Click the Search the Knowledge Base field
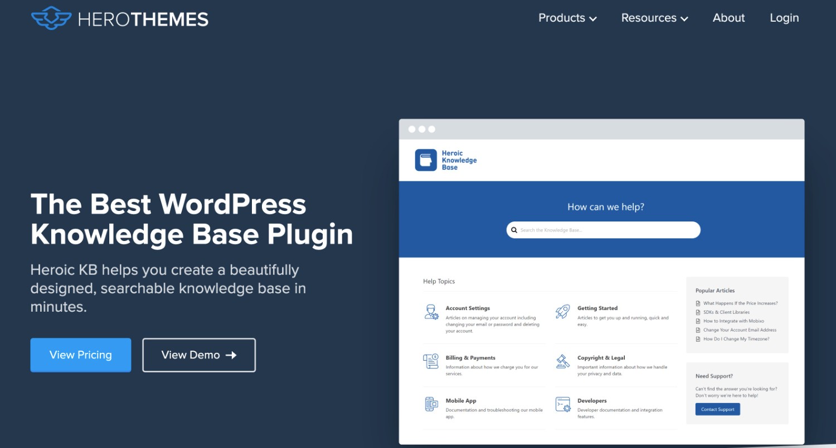Screen dimensions: 836x448 (607, 230)
